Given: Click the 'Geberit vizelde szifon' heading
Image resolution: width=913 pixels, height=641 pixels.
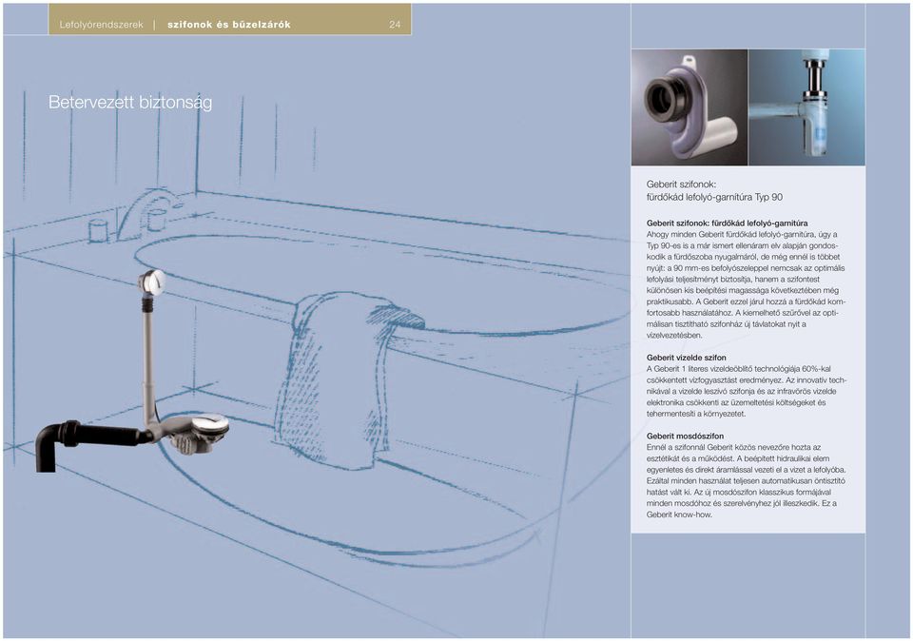Looking at the screenshot, I should coord(687,358).
